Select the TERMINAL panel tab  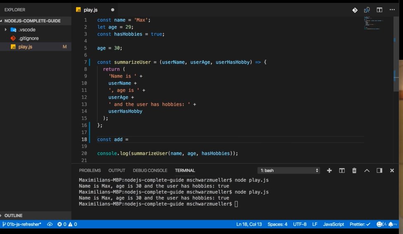coord(185,170)
